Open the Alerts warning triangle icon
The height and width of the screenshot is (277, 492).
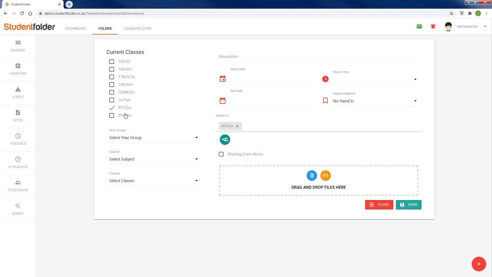(x=18, y=89)
